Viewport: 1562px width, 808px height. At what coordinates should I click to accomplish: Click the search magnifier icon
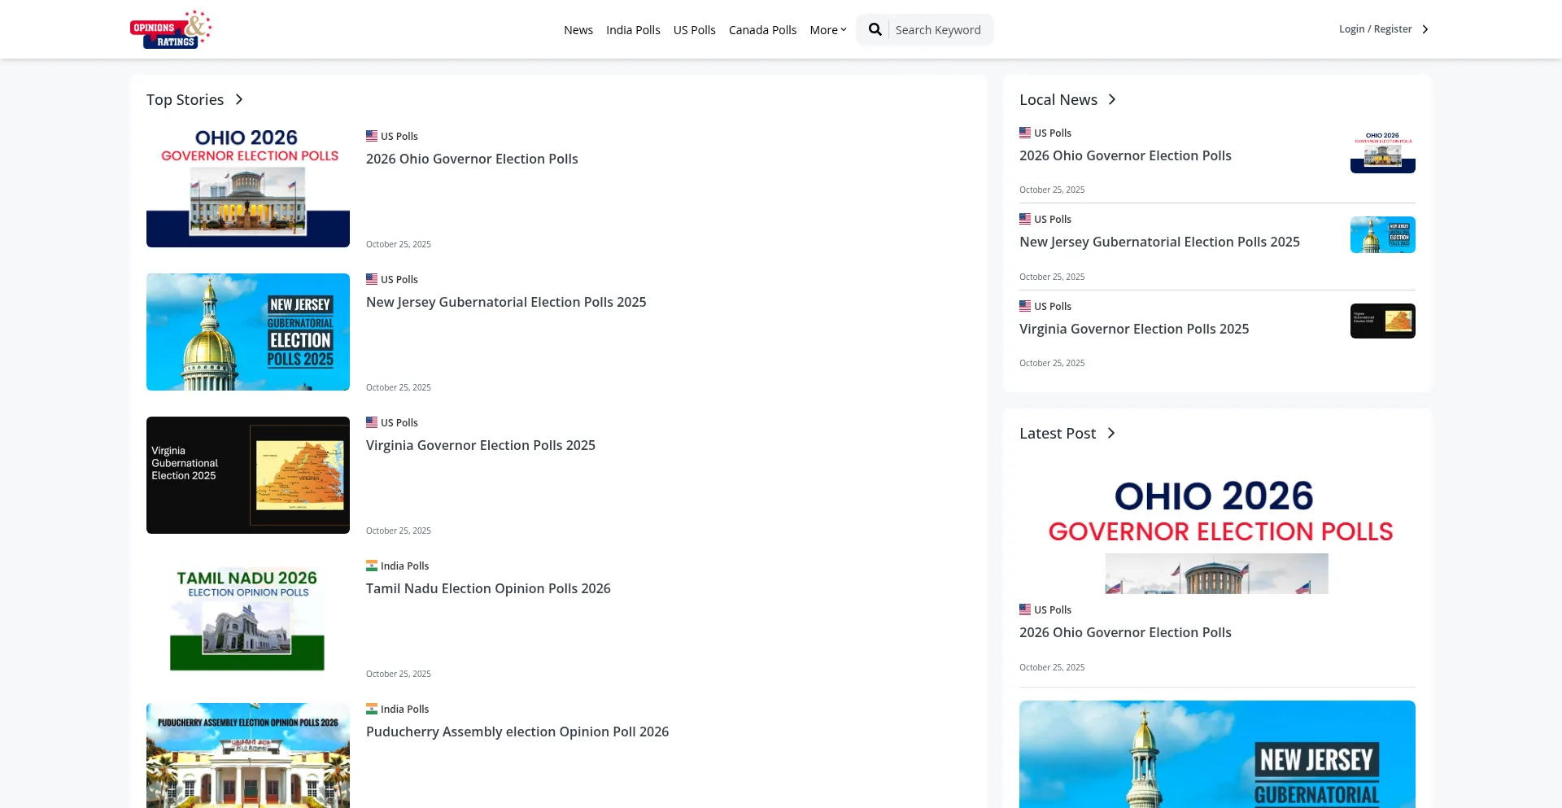[875, 30]
